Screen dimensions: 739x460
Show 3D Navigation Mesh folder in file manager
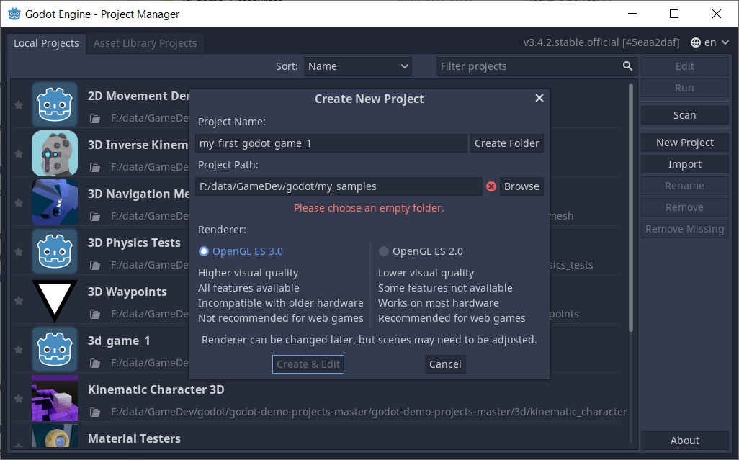tap(95, 216)
